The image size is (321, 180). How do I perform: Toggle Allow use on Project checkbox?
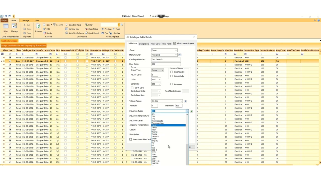[175, 43]
